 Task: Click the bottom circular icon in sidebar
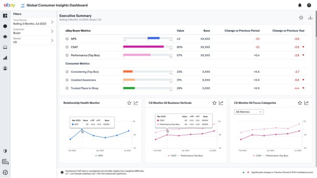(x=5, y=172)
